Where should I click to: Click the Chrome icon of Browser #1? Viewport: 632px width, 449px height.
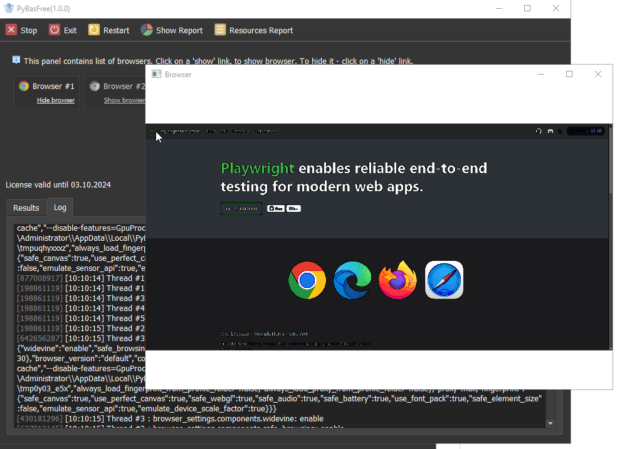pos(24,86)
